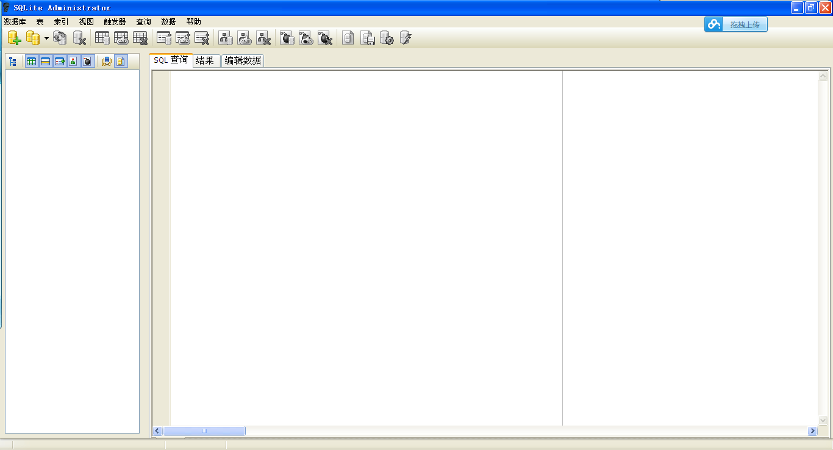Click the edit table icon
Image resolution: width=833 pixels, height=450 pixels.
[121, 38]
